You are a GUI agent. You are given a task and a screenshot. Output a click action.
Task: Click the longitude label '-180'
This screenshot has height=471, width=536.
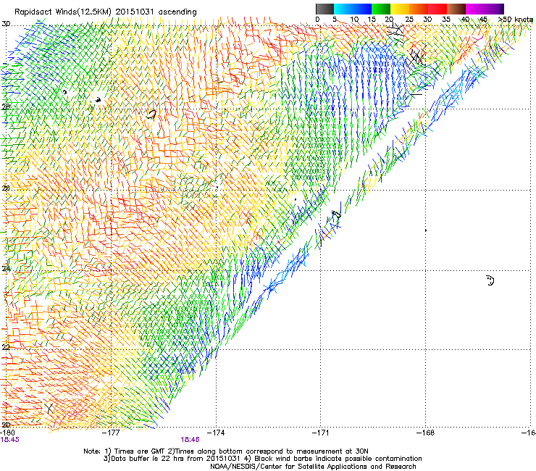(x=7, y=433)
